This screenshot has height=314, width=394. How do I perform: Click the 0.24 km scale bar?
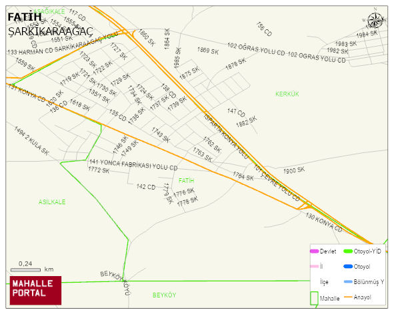pos(25,270)
